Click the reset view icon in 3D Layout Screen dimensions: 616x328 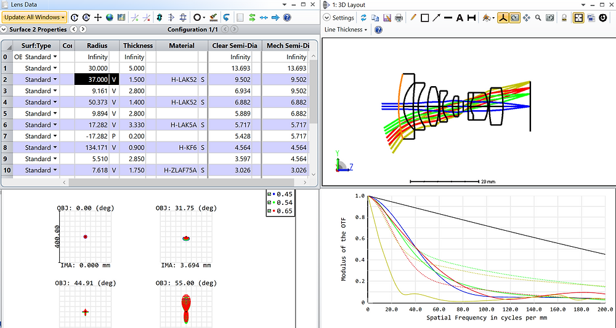pyautogui.click(x=550, y=18)
